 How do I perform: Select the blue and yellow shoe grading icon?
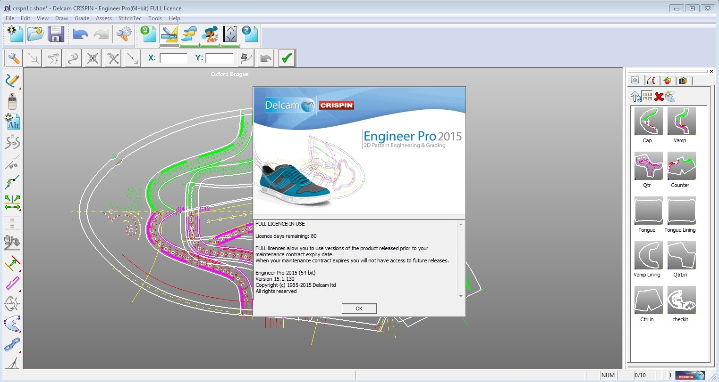click(x=189, y=34)
